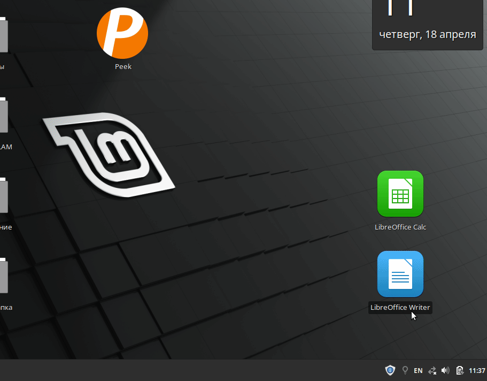Open the update manager shield tray icon
Screen dimensions: 487x381
click(x=390, y=370)
